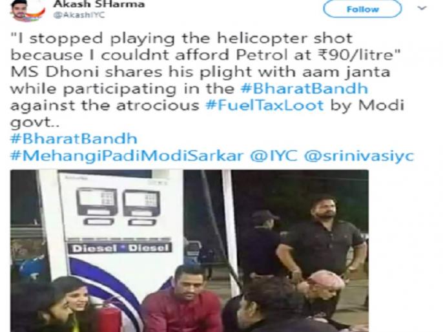Follow Akash Sharma's account

pos(362,9)
